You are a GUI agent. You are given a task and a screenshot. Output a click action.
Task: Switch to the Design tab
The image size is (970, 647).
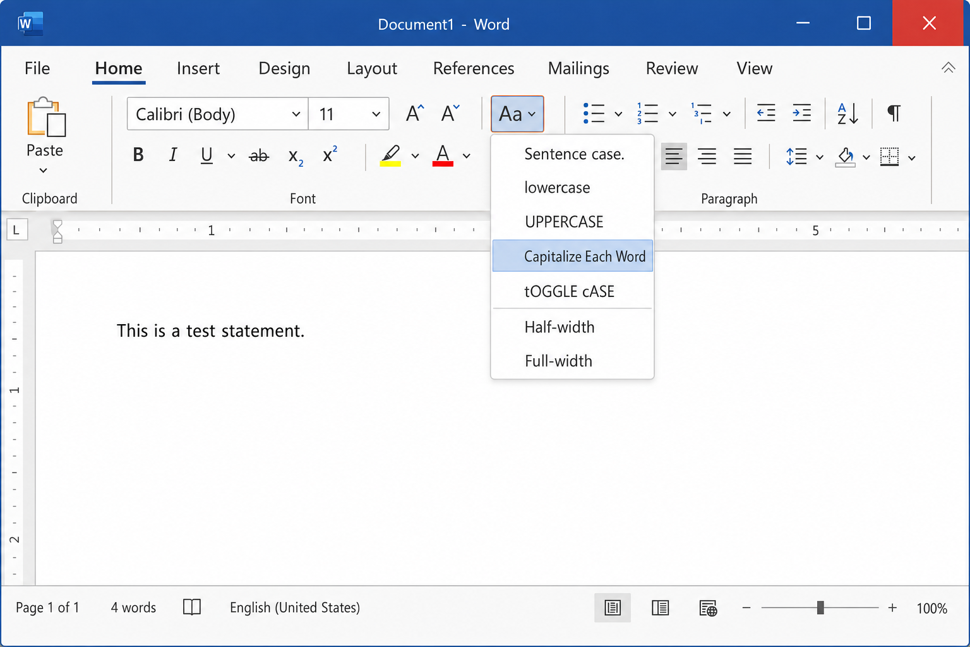point(284,68)
